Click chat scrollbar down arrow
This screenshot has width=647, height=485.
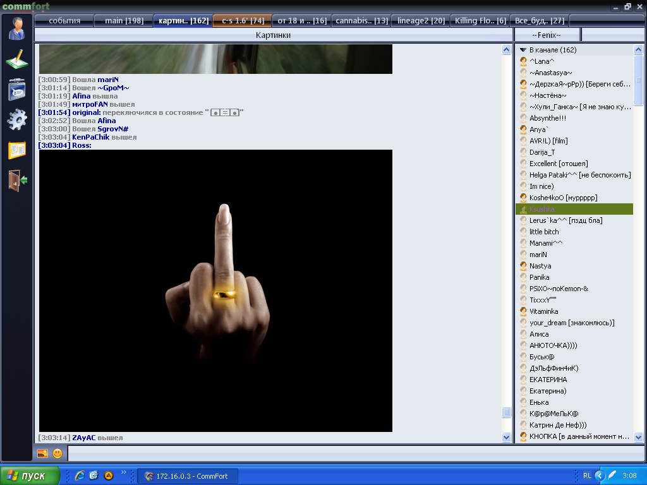(506, 437)
